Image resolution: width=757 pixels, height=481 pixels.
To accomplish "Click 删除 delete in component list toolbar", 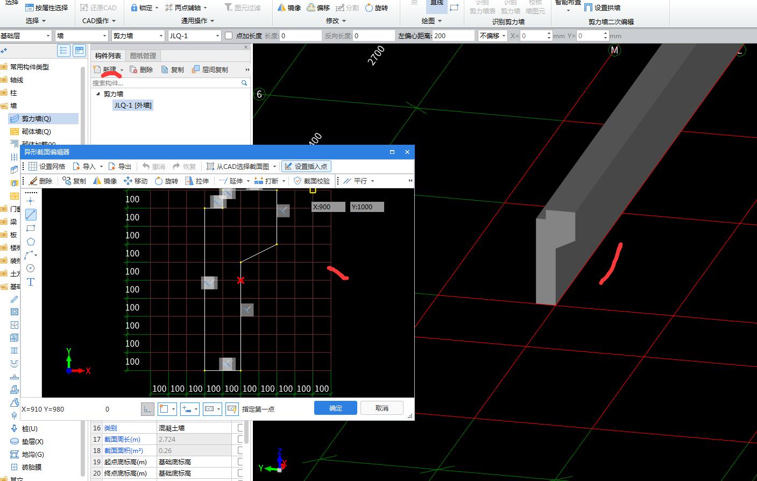I will point(141,69).
